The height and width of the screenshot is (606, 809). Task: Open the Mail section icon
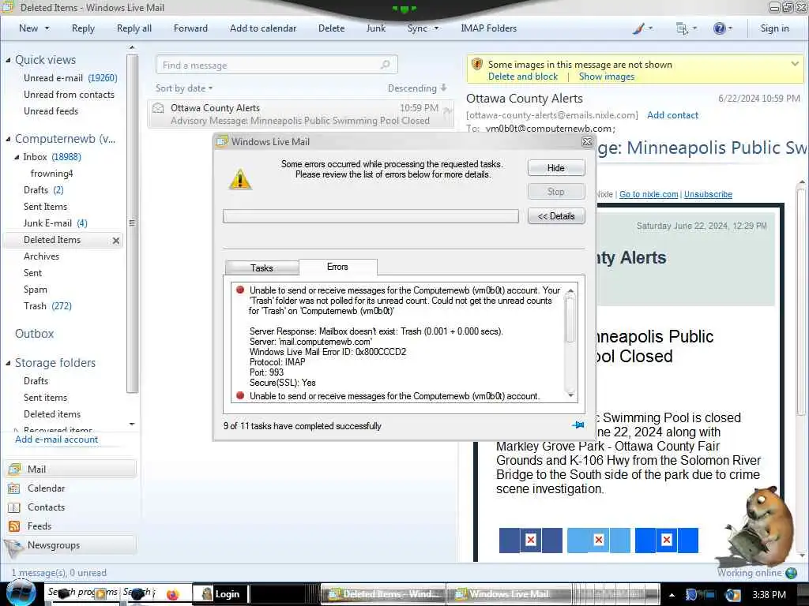coord(14,469)
